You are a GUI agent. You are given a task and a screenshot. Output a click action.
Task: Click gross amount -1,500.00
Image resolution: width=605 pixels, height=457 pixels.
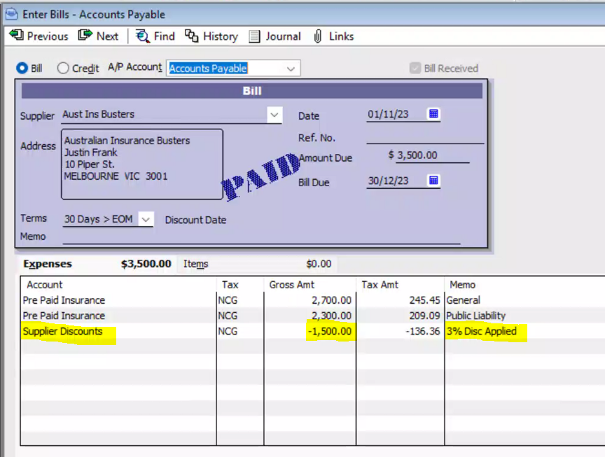tap(330, 331)
